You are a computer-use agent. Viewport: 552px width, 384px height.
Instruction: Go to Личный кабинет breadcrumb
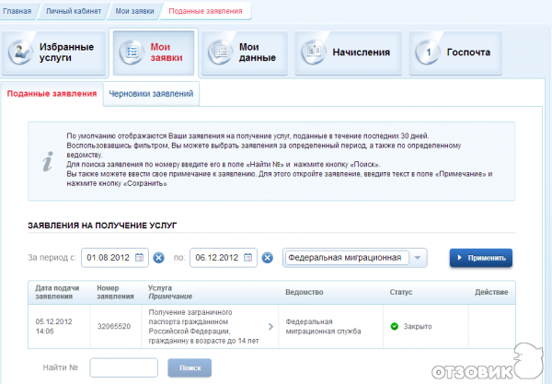[79, 12]
